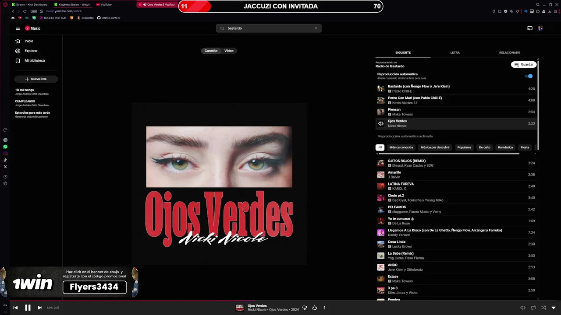Play Perco Con Mari from queue
Viewport: 561px width, 315px height.
pyautogui.click(x=456, y=100)
